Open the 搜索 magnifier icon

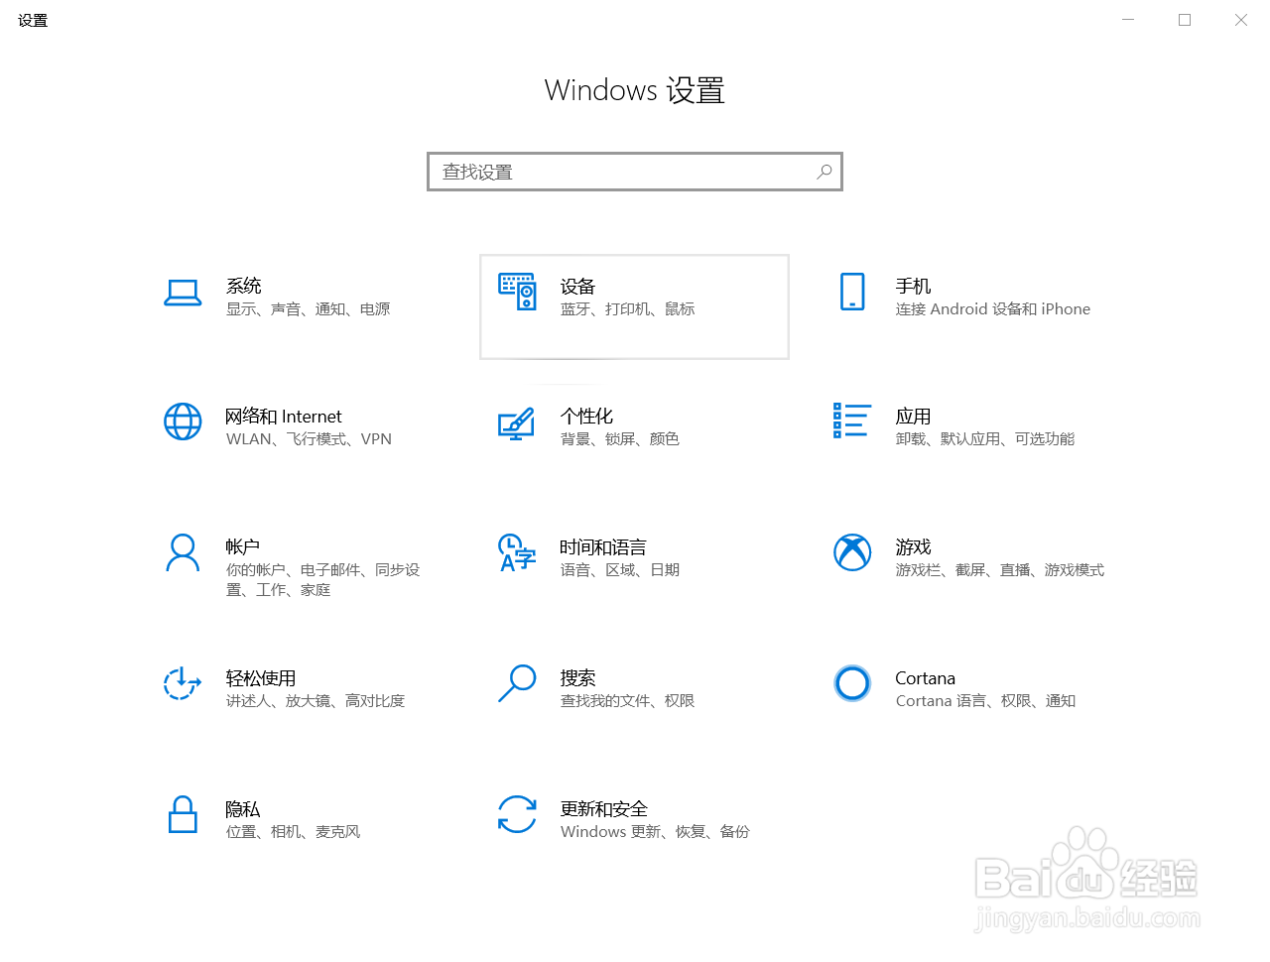click(x=517, y=683)
